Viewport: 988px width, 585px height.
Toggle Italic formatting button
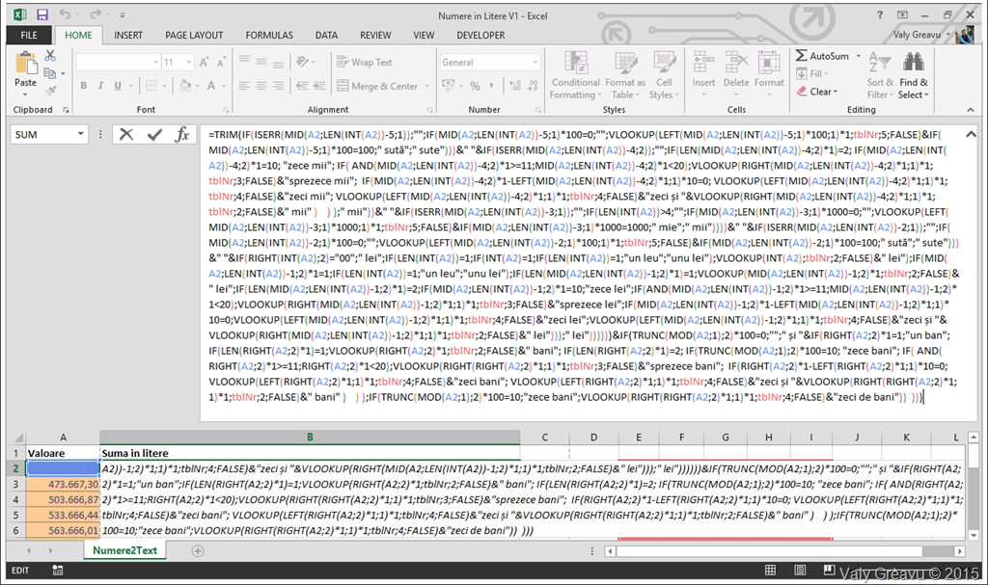click(x=100, y=86)
